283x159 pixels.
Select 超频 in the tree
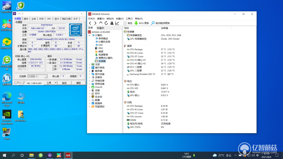[x=101, y=52]
